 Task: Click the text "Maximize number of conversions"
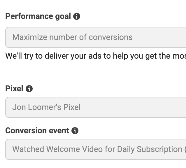pyautogui.click(x=72, y=37)
